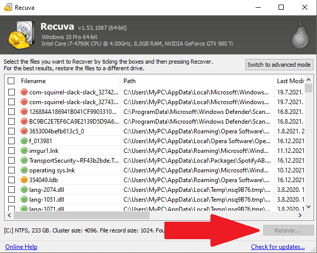Tick the checkbox for imgur1.lnk
The height and width of the screenshot is (253, 317).
click(x=12, y=150)
